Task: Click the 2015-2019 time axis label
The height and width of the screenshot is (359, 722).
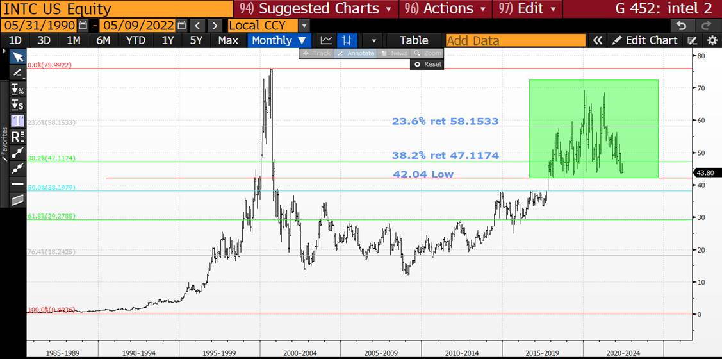Action: click(543, 353)
